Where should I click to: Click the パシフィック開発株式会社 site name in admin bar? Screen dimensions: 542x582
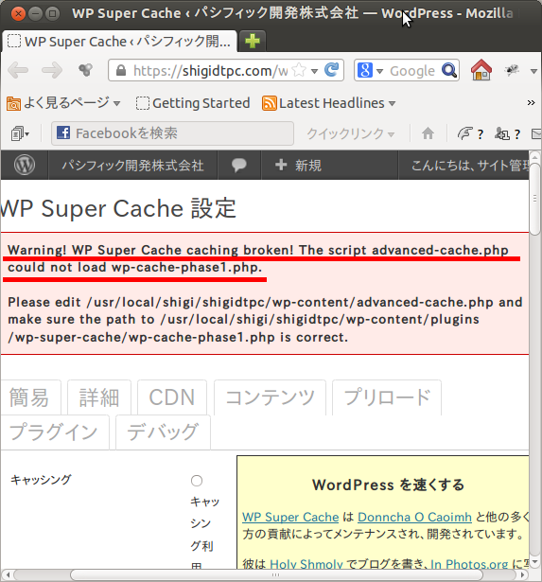coord(132,166)
